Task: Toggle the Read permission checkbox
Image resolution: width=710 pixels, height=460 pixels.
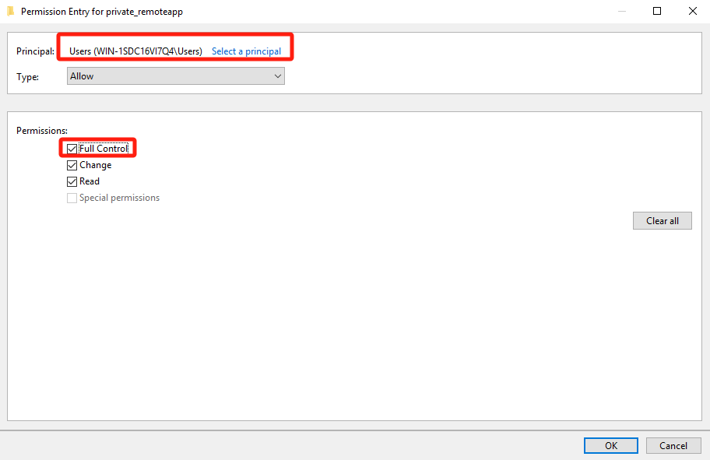Action: (x=72, y=181)
